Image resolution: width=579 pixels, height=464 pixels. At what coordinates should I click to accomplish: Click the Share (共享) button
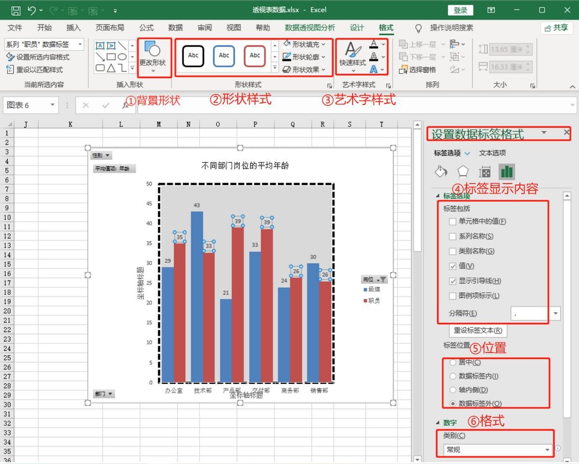tap(556, 28)
